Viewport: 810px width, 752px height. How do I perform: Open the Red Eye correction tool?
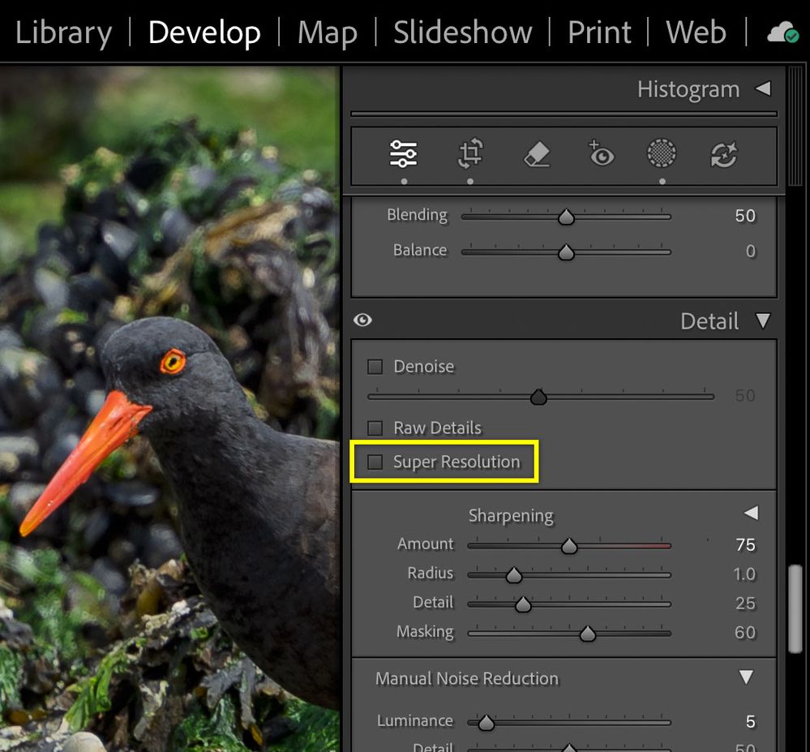[x=600, y=154]
